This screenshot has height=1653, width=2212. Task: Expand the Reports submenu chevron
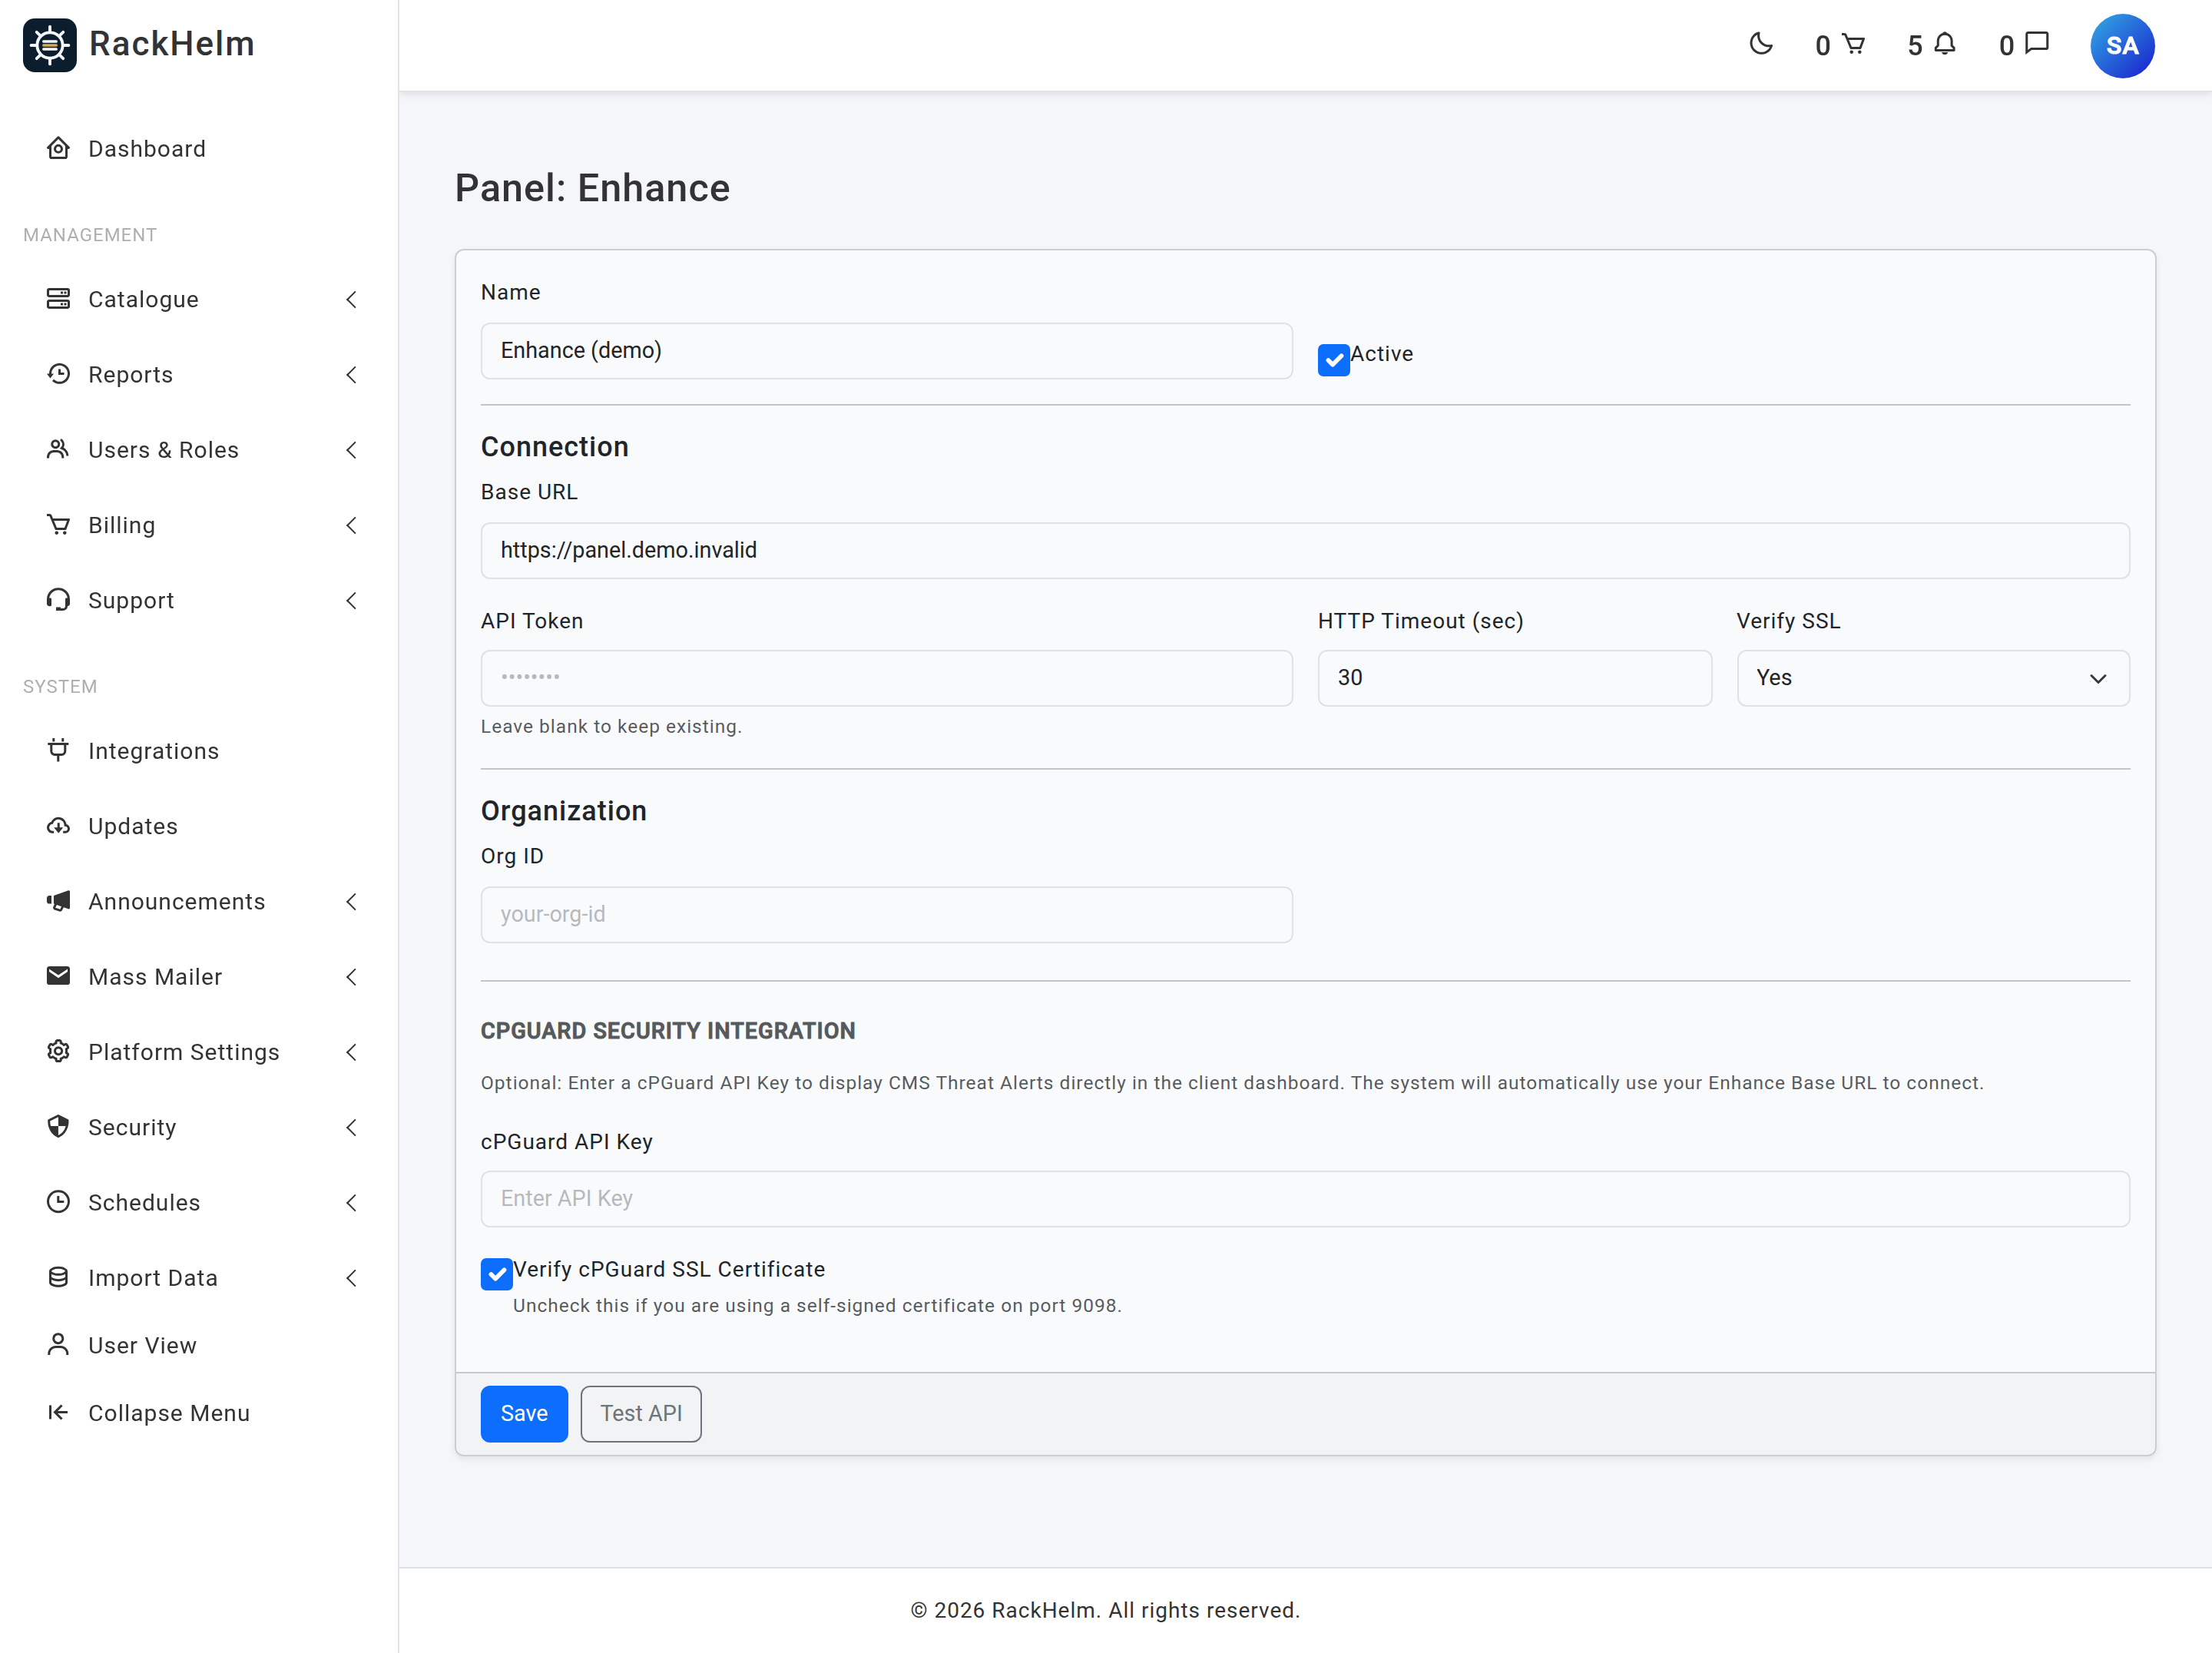point(351,374)
